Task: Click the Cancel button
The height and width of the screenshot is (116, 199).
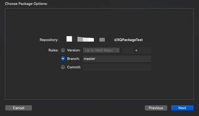Action: [19, 108]
